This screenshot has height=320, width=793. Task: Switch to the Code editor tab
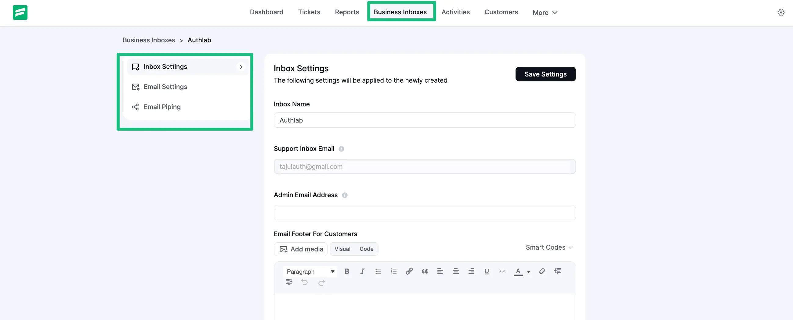pos(366,249)
